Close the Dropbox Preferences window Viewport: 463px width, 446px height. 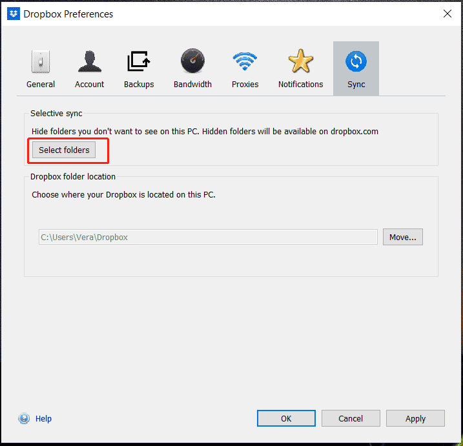point(447,13)
